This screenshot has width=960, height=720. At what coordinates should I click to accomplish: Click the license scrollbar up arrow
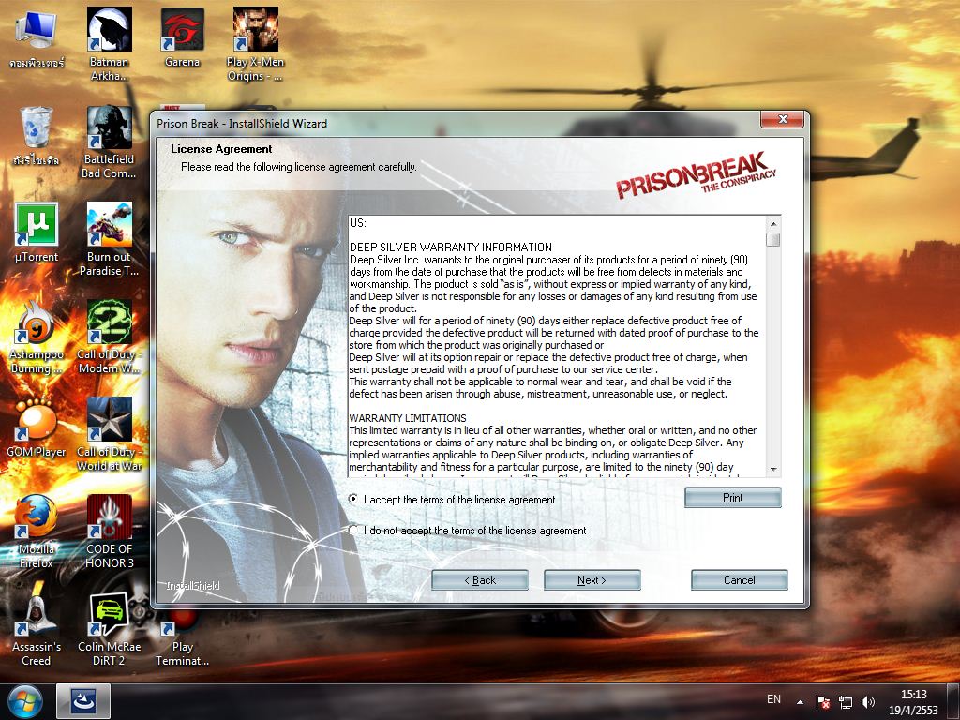click(773, 223)
